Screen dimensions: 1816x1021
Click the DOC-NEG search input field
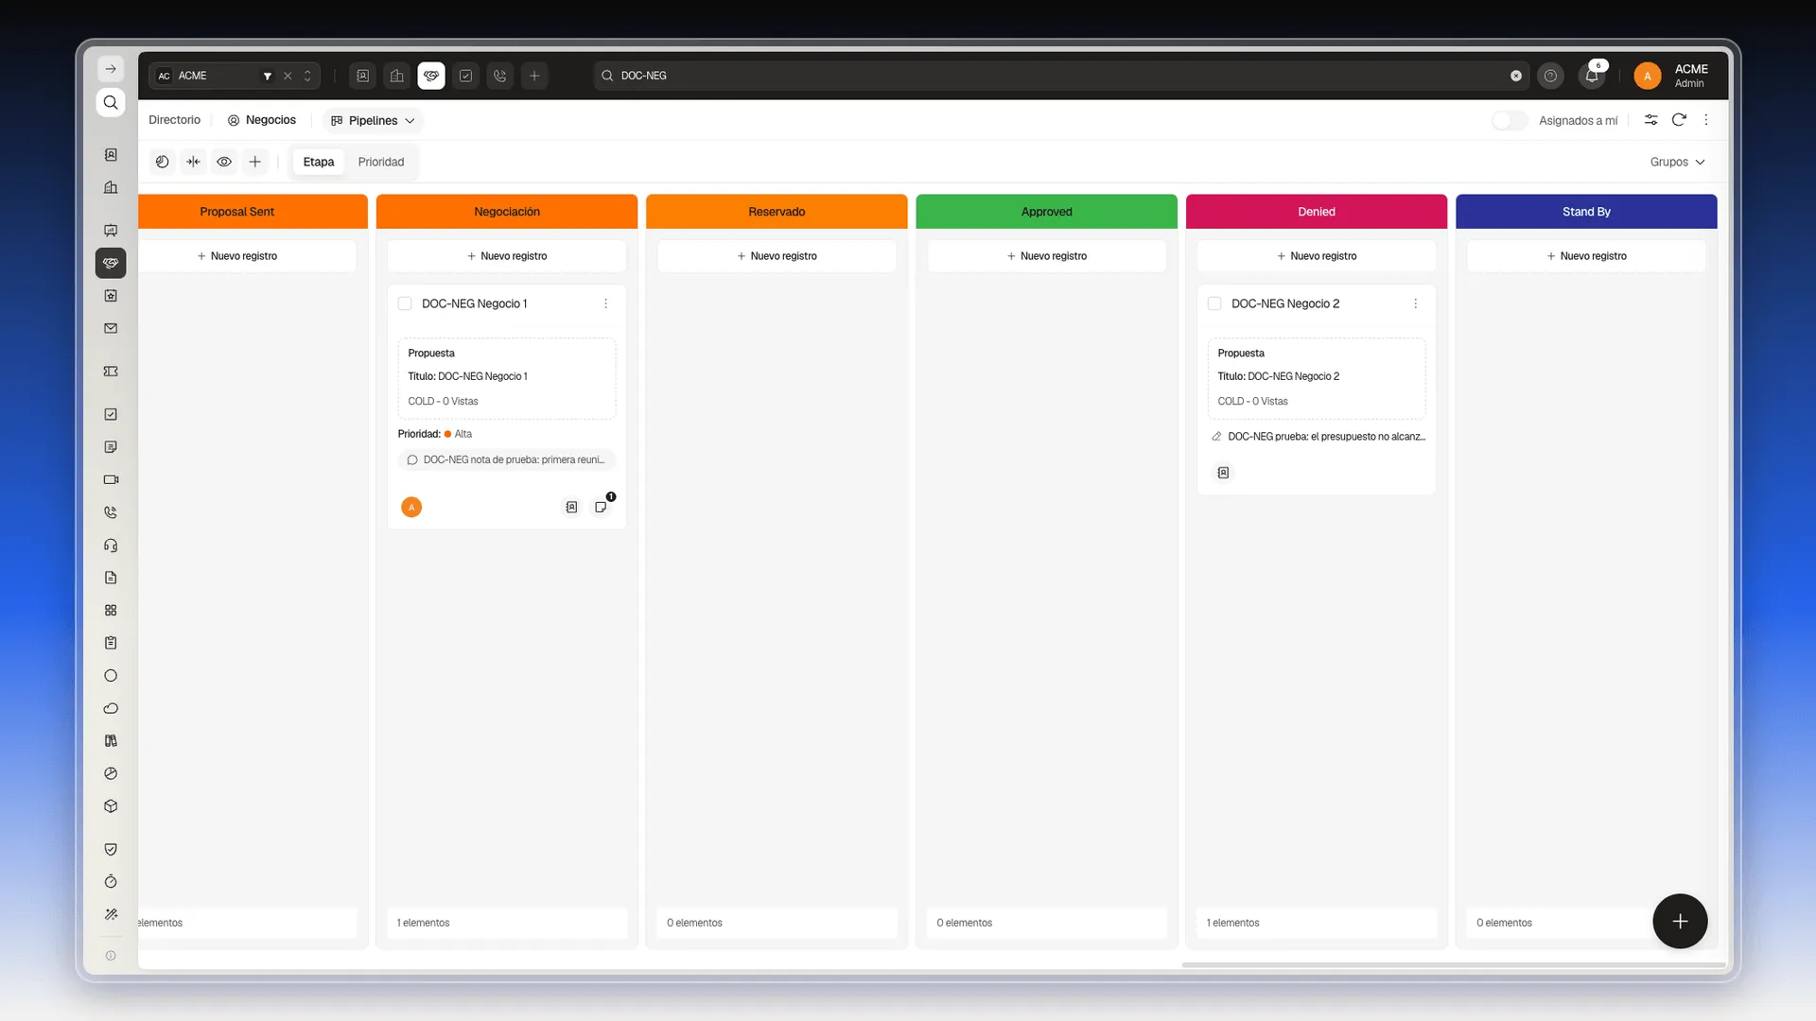click(1059, 76)
